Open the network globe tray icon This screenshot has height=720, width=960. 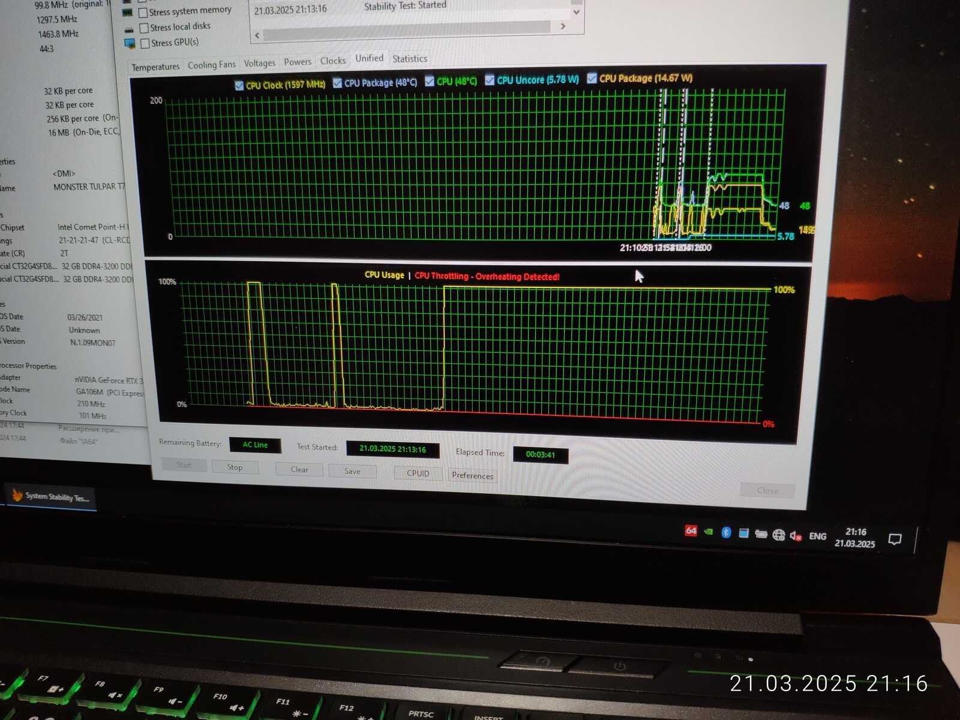point(779,535)
